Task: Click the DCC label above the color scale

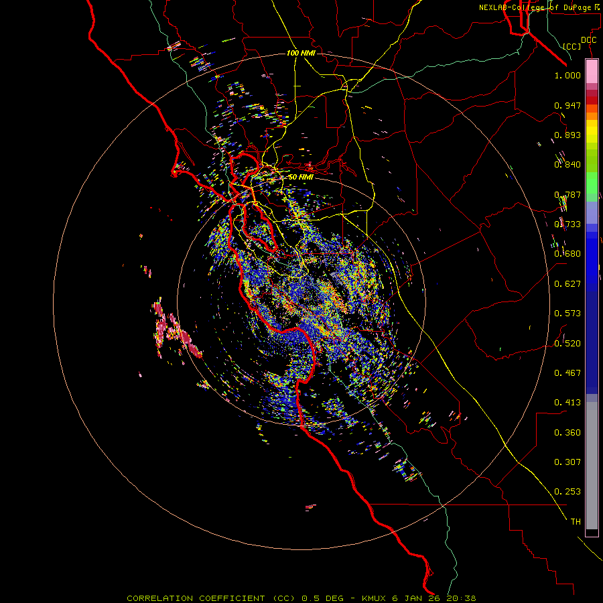Action: [588, 40]
